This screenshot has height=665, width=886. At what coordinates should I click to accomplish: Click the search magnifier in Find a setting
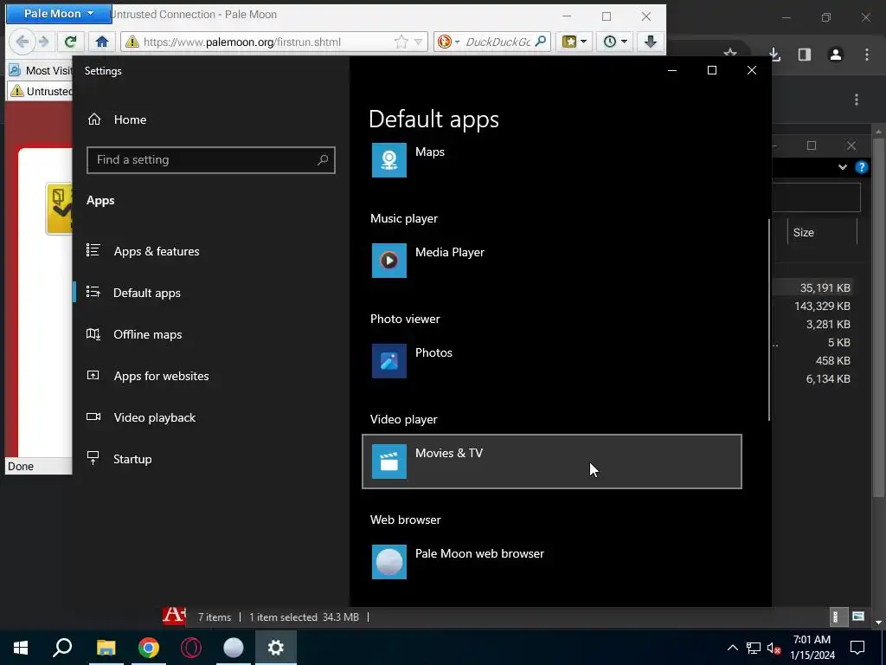[x=323, y=160]
